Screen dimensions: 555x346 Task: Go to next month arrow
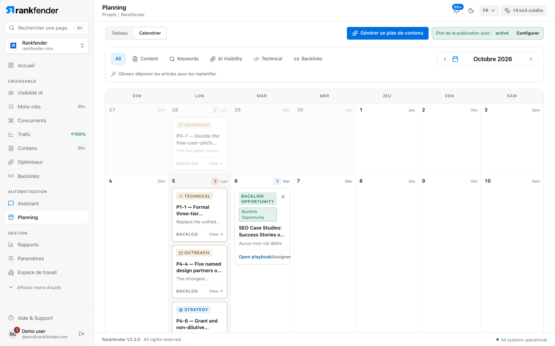531,59
